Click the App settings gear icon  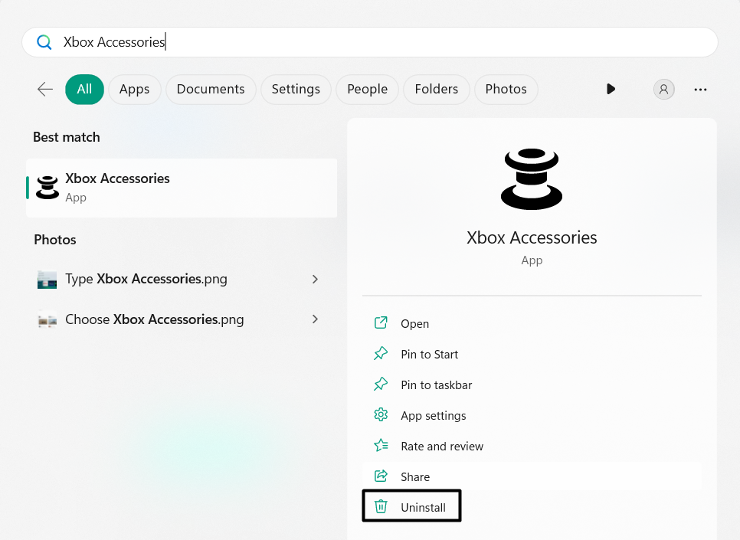381,415
